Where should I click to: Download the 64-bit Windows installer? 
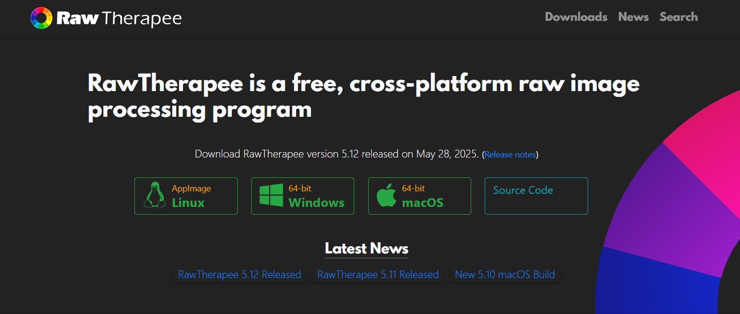click(315, 196)
